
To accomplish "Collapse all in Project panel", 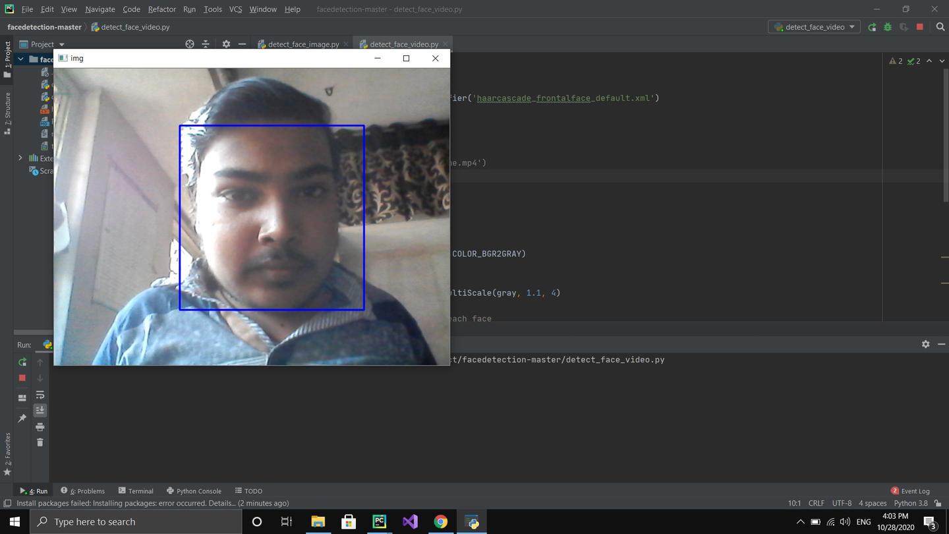I will tap(206, 44).
